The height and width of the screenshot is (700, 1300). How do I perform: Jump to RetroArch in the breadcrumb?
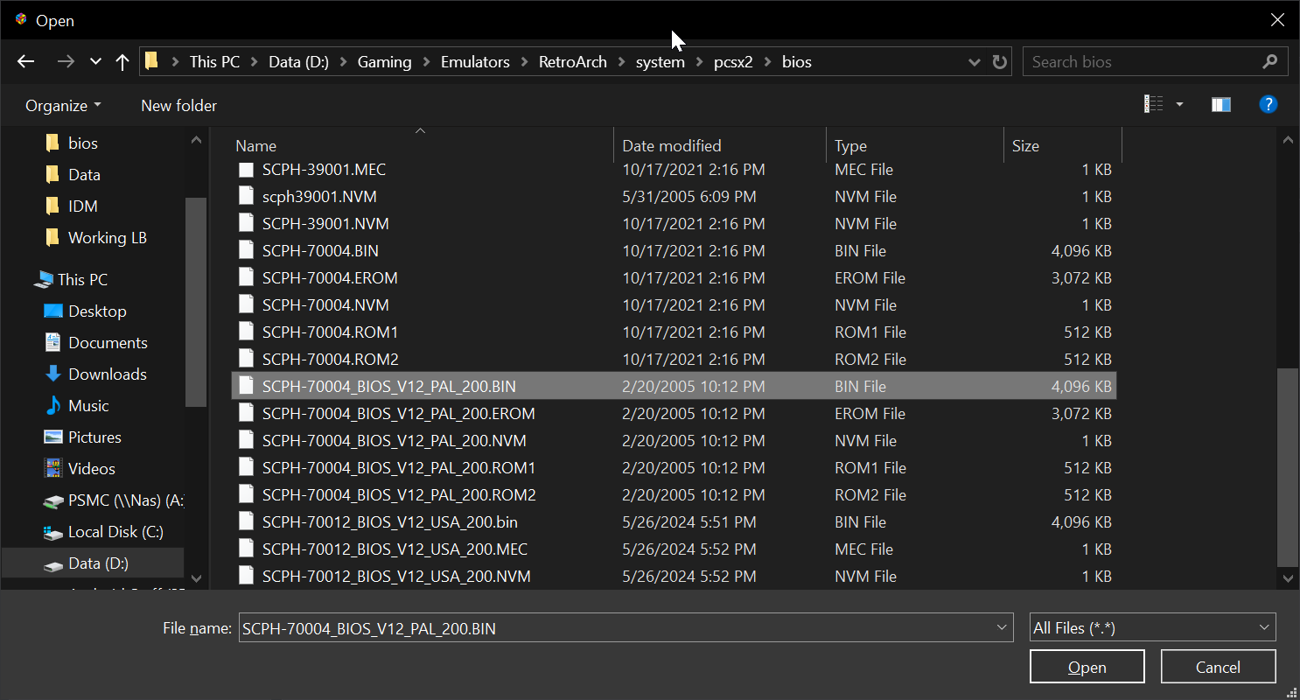pos(572,62)
